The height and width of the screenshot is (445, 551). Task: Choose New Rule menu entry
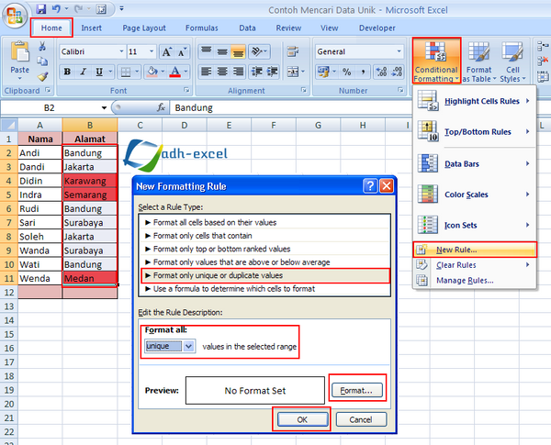tap(475, 250)
